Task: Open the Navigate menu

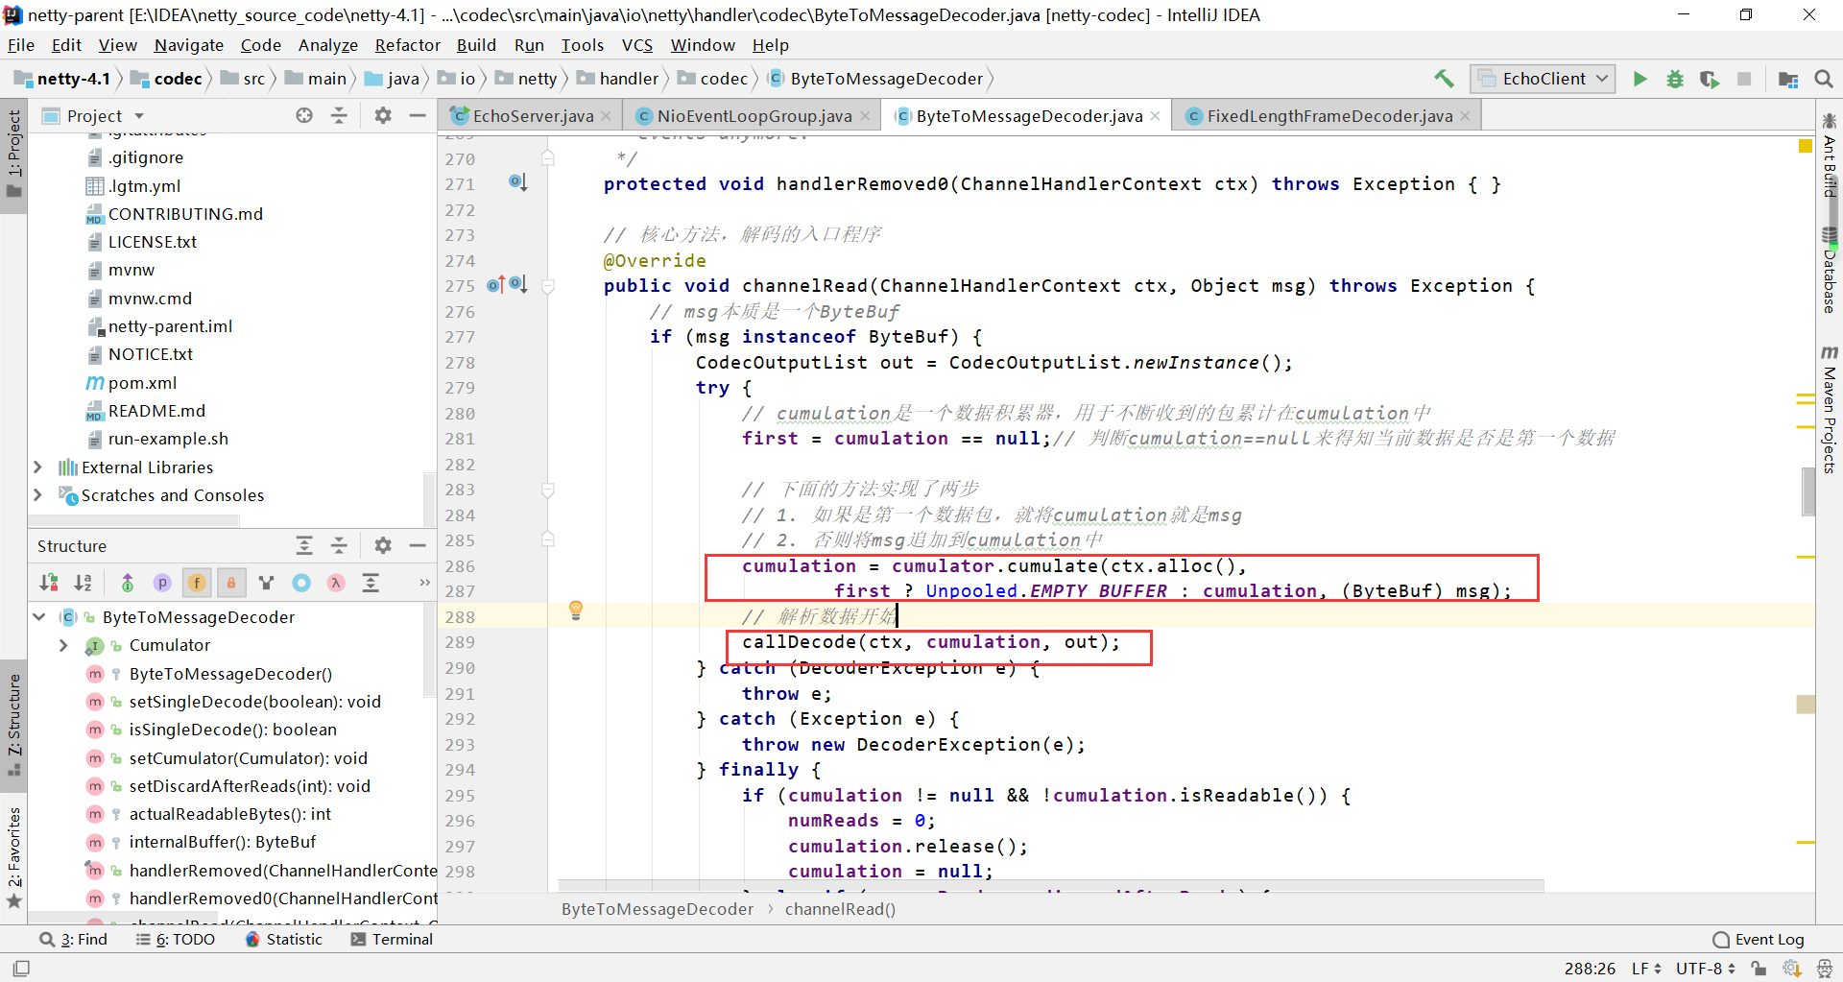Action: point(189,45)
